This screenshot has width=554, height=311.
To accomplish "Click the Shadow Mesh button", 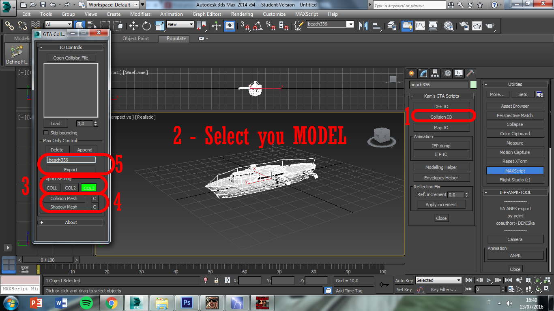I will (x=64, y=207).
